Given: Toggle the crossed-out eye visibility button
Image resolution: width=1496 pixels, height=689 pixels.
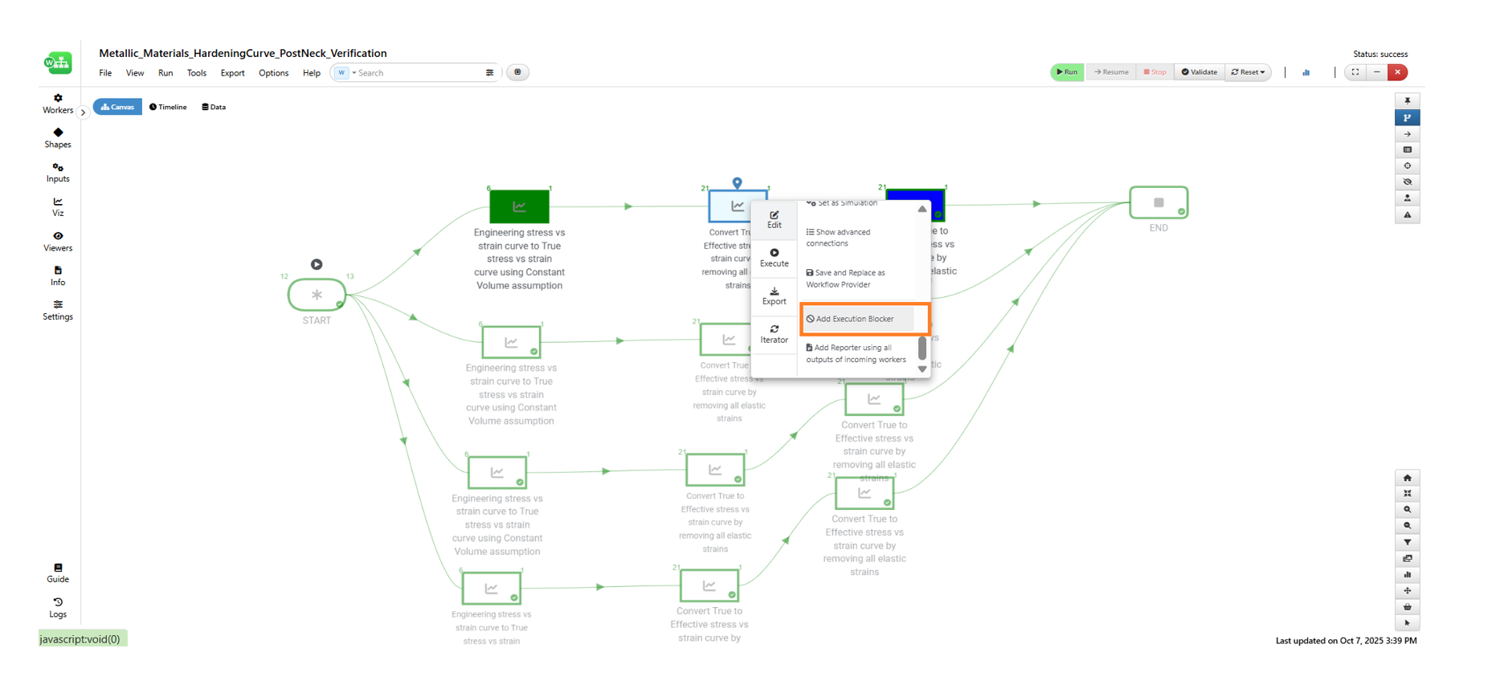Looking at the screenshot, I should [1407, 181].
